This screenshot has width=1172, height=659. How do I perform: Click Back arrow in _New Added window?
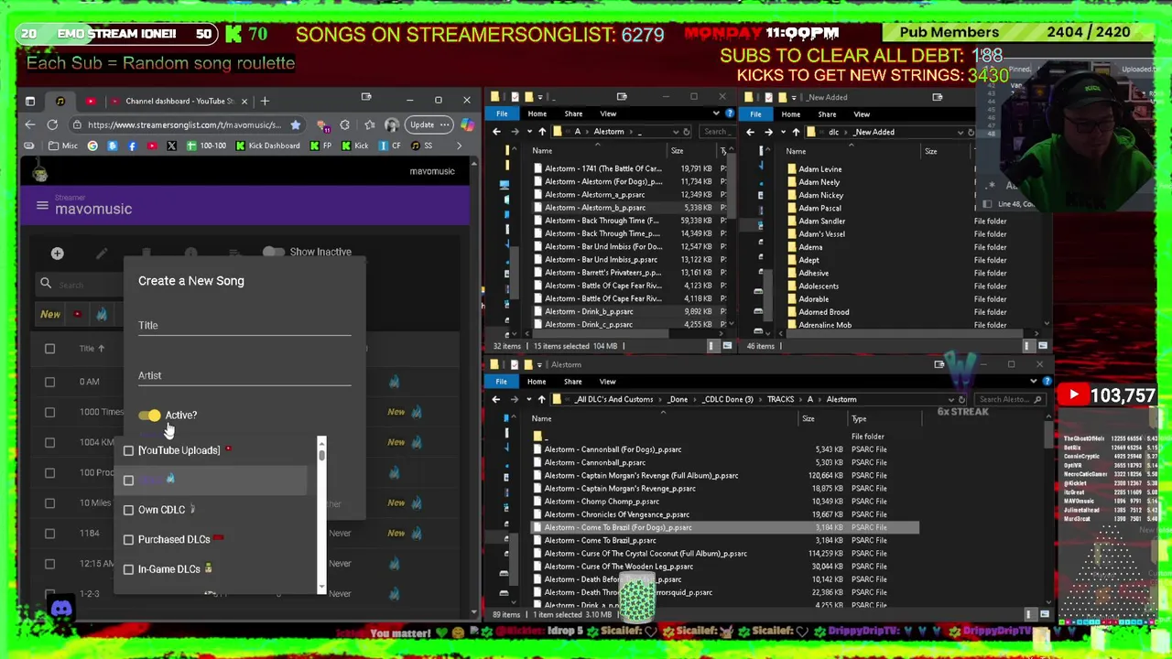[750, 132]
